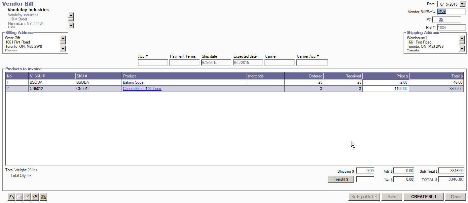The image size is (468, 203).
Task: Click the envelope email icon
Action: (19, 197)
